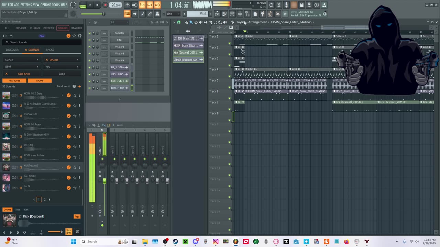Click the randomize dice icon in sounds list
Image resolution: width=440 pixels, height=247 pixels.
pyautogui.click(x=74, y=86)
